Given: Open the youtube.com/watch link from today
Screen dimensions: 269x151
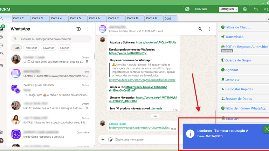Looking at the screenshot, I should [139, 128].
